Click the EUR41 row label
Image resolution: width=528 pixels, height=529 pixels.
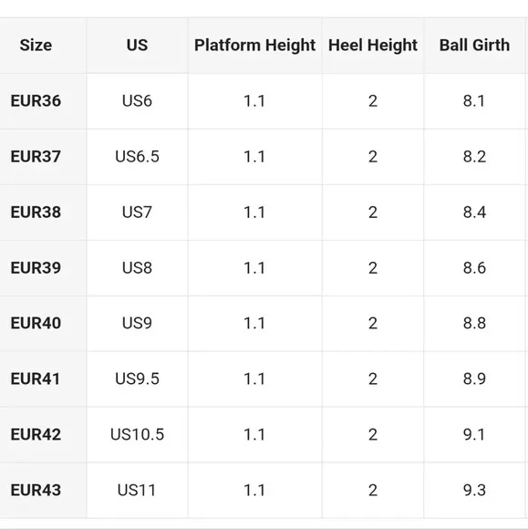pos(35,379)
